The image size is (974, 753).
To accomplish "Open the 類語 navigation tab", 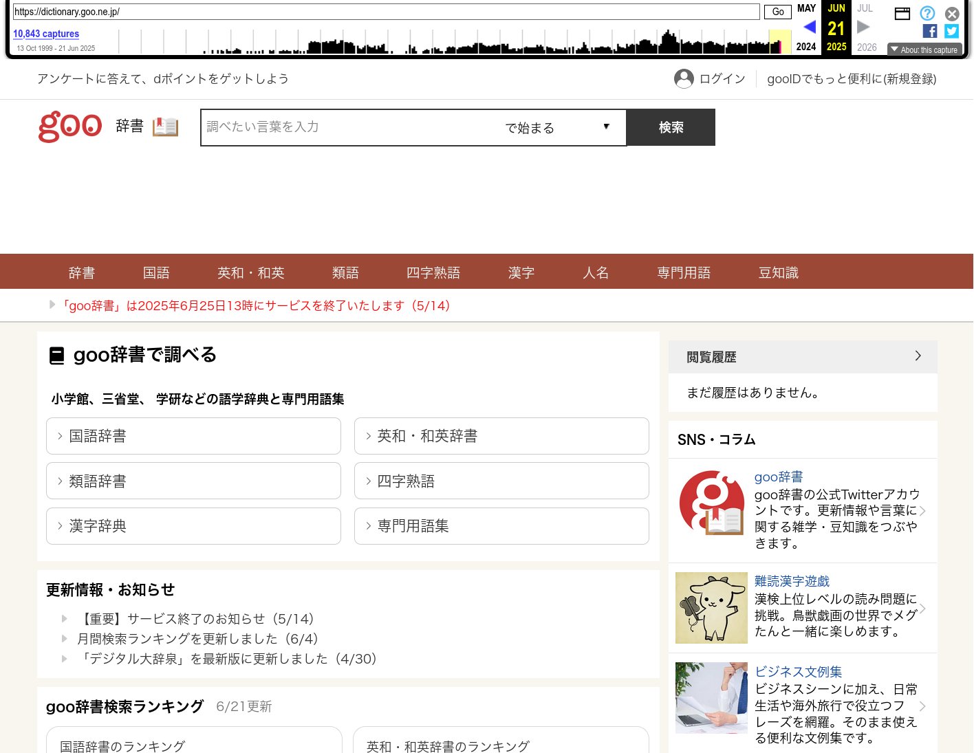I will pos(345,272).
